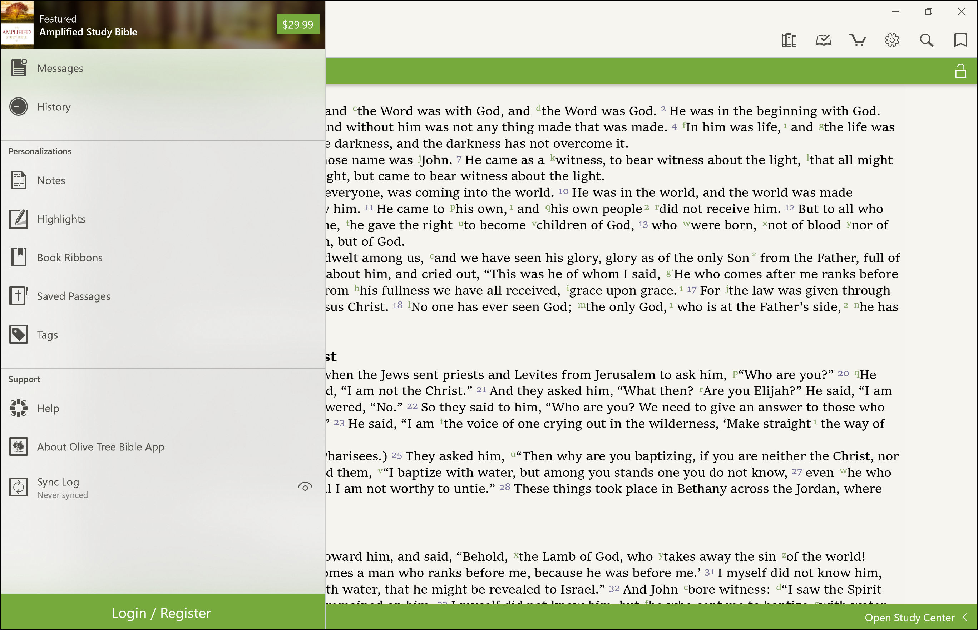The height and width of the screenshot is (630, 978).
Task: Click the search magnifier icon
Action: tap(927, 40)
